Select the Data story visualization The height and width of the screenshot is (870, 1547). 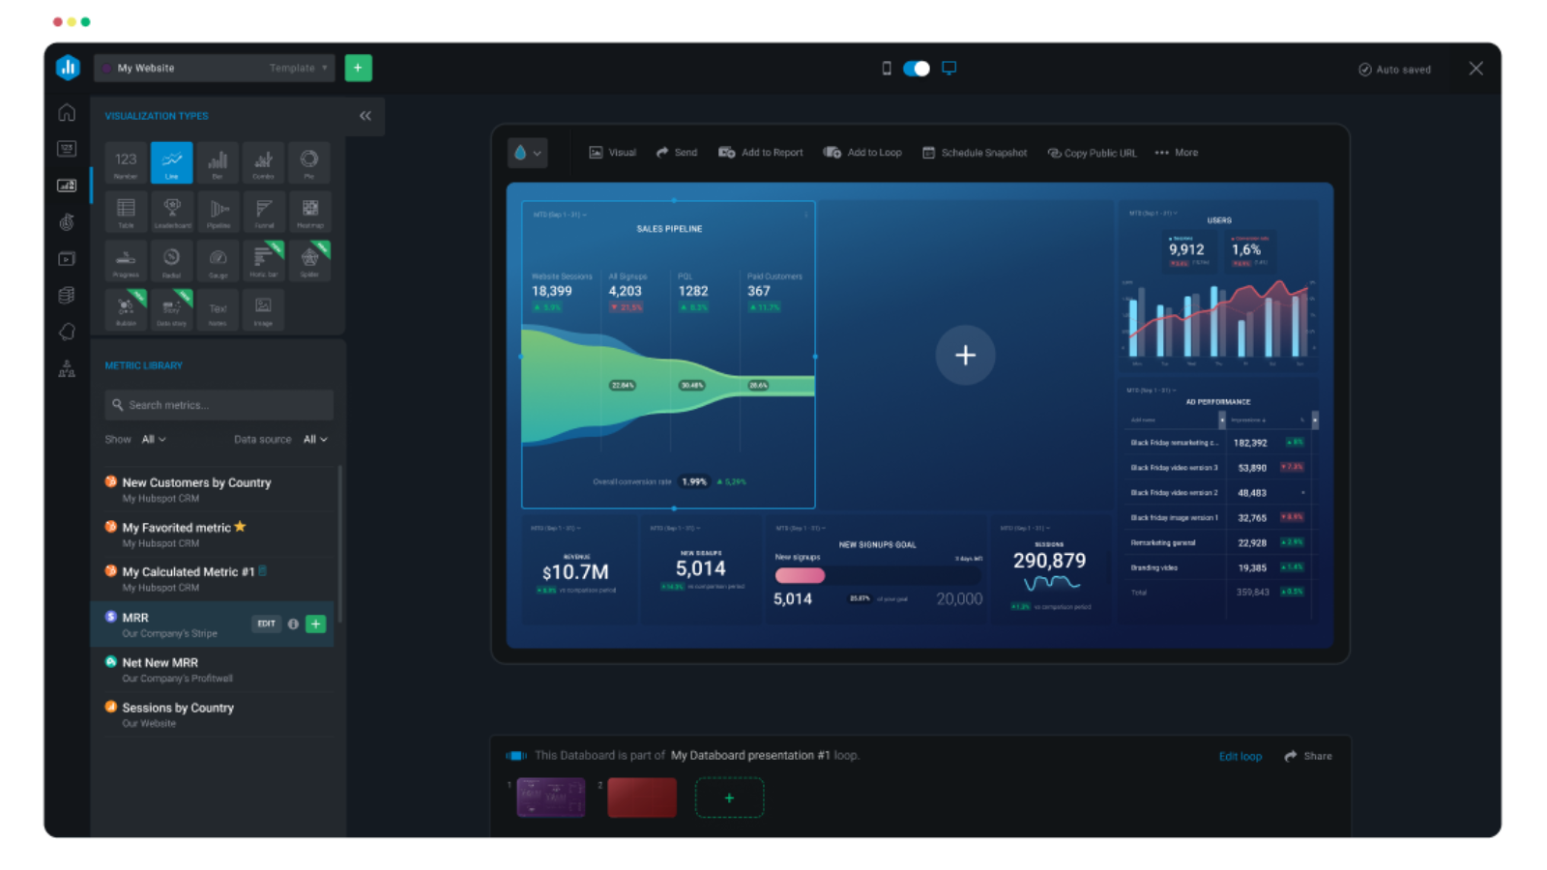click(171, 310)
